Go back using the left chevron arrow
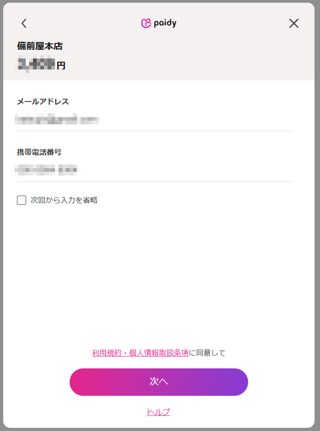The height and width of the screenshot is (431, 320). click(24, 23)
